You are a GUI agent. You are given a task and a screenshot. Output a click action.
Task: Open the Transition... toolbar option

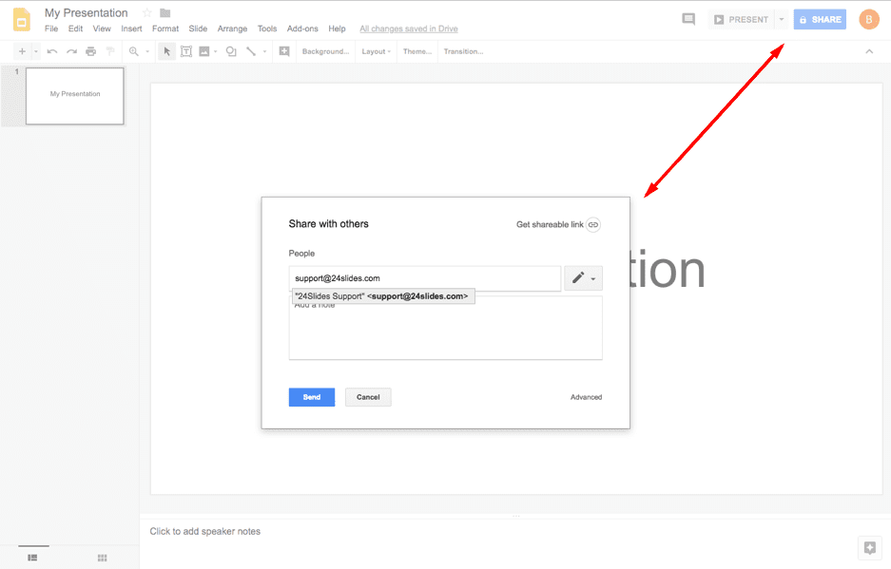pos(463,51)
